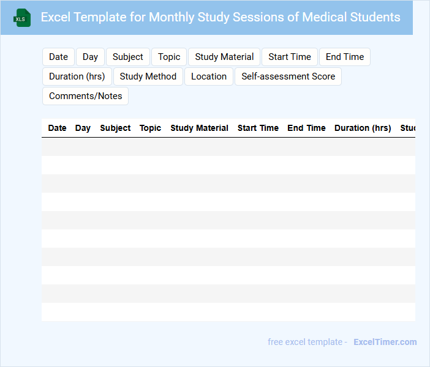Open the ExcelTimer.com link
This screenshot has width=430, height=367.
pyautogui.click(x=385, y=342)
